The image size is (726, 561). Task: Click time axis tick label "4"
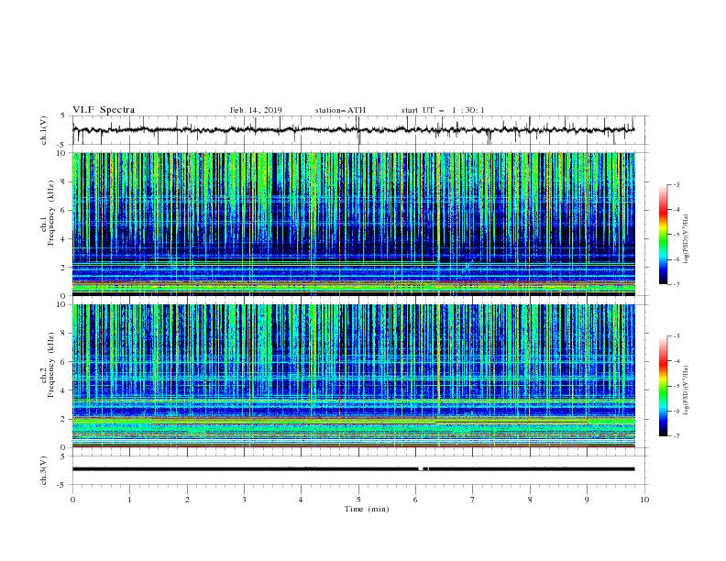[x=301, y=500]
